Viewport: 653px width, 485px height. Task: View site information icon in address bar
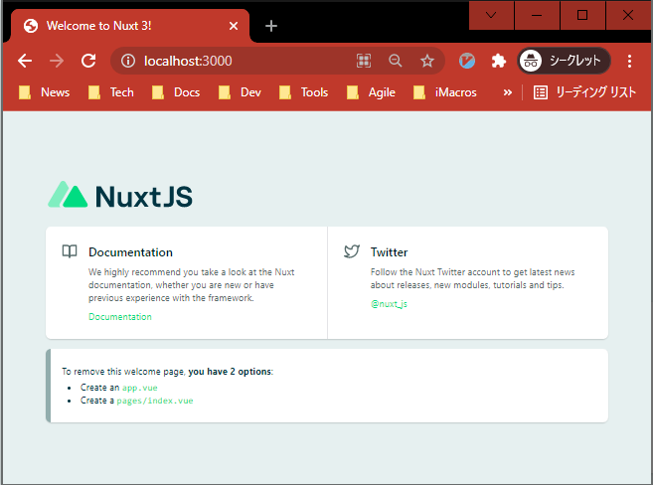click(x=128, y=61)
